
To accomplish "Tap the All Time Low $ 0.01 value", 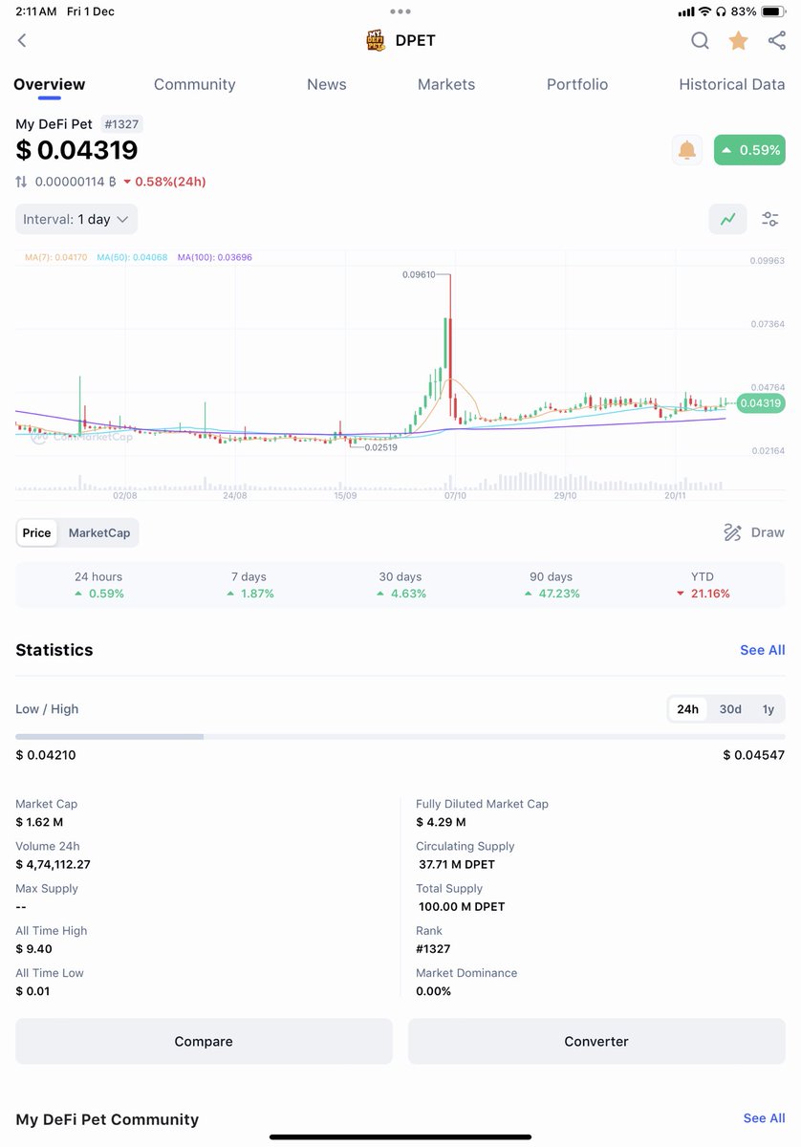I will pyautogui.click(x=32, y=991).
